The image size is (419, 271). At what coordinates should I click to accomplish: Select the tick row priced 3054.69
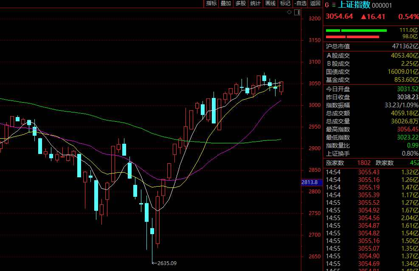point(371,264)
